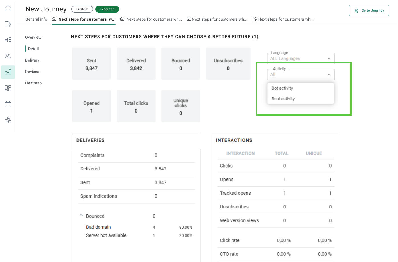Screen dimensions: 398x262
Task: Open the second Next steps email tab
Action: (x=151, y=19)
